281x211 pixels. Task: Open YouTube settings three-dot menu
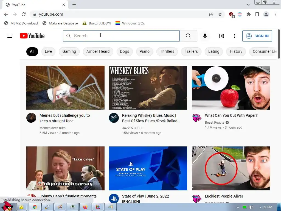click(234, 36)
